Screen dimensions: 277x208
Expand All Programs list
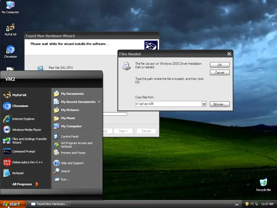point(25,184)
